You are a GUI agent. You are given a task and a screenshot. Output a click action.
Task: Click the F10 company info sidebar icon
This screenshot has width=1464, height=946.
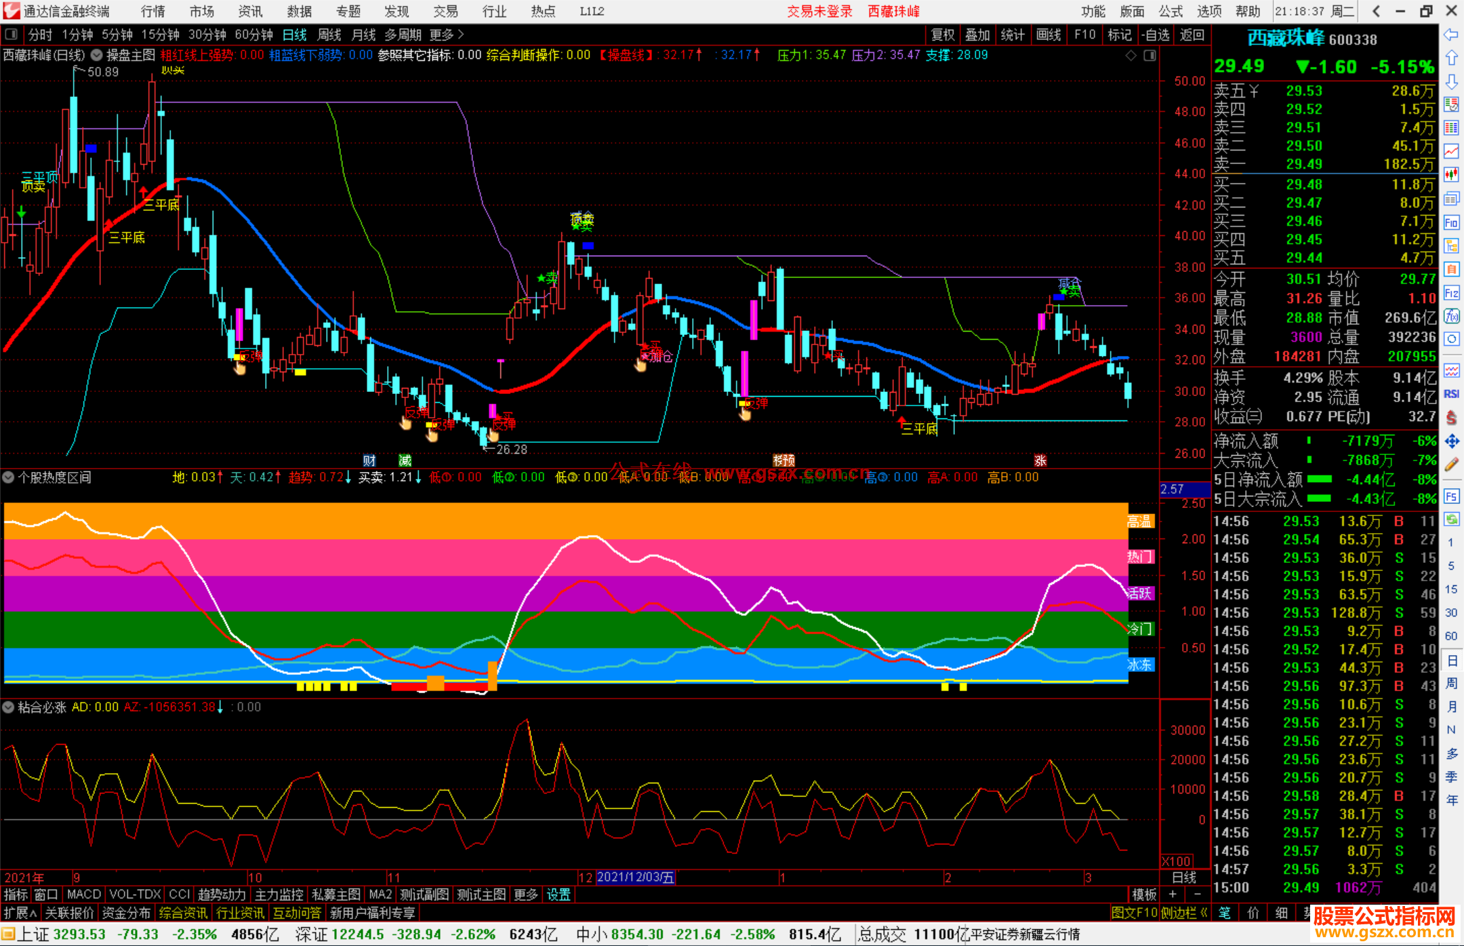(x=1451, y=222)
